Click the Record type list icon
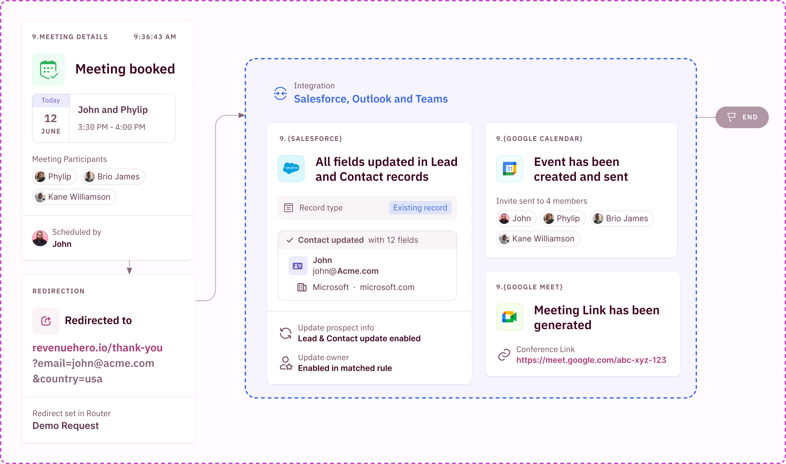 coord(289,208)
